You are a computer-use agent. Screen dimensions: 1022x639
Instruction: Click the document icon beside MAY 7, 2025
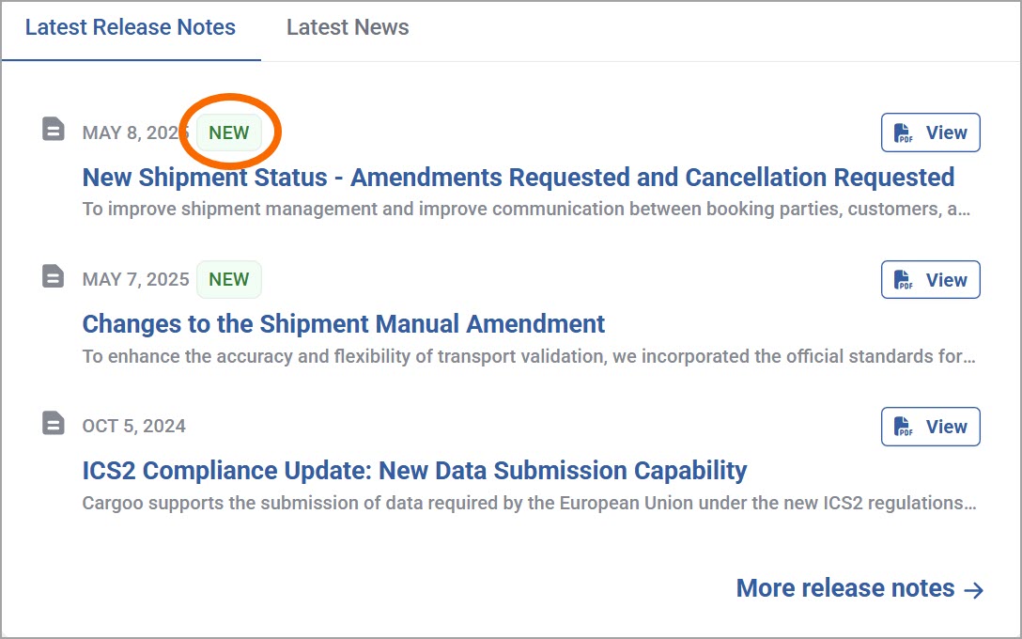click(x=54, y=276)
